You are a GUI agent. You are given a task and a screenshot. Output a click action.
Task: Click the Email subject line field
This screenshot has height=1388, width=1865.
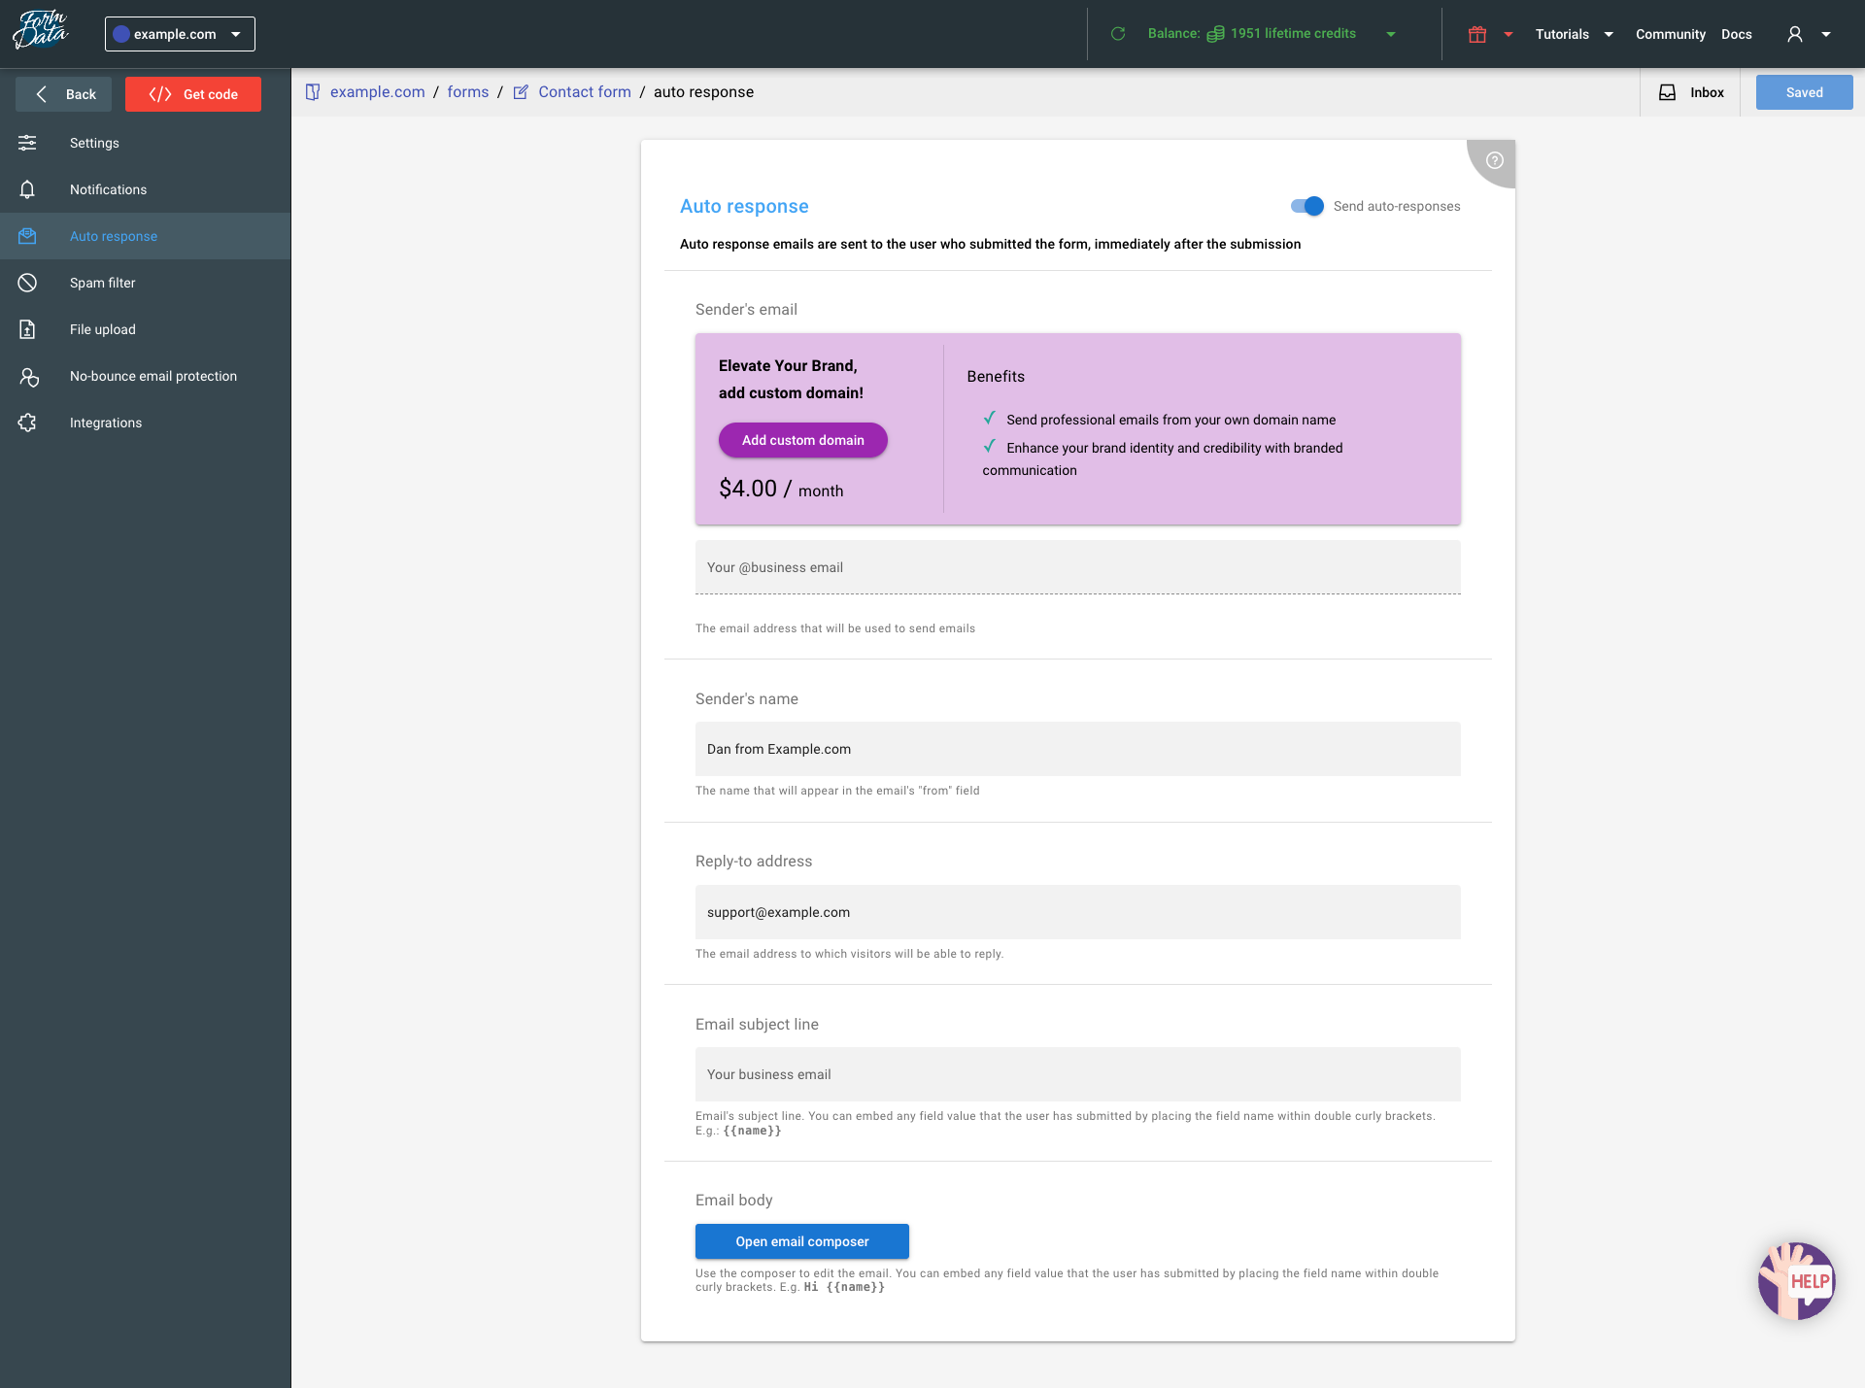point(1077,1074)
